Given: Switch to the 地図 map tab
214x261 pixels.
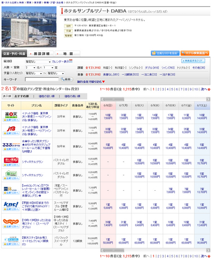Looking at the screenshot, I should point(67,53).
